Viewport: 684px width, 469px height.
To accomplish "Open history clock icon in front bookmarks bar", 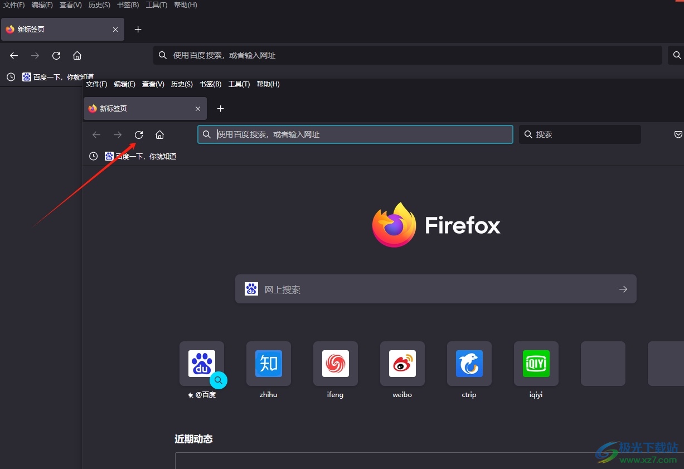I will point(94,156).
